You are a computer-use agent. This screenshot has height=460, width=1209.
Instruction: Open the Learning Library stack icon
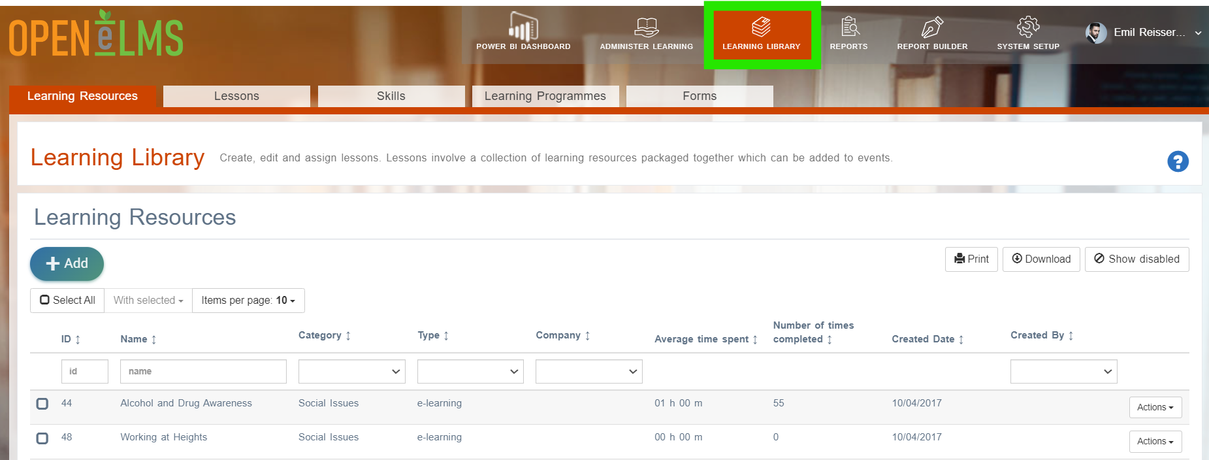coord(762,27)
